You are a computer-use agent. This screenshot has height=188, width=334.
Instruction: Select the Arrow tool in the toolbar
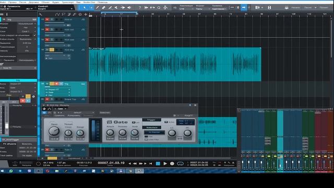pyautogui.click(x=85, y=7)
